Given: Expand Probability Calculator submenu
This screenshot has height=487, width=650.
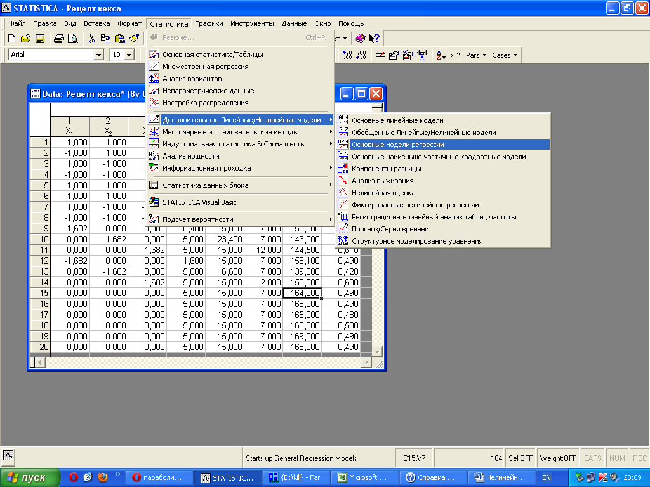Looking at the screenshot, I should click(x=241, y=219).
